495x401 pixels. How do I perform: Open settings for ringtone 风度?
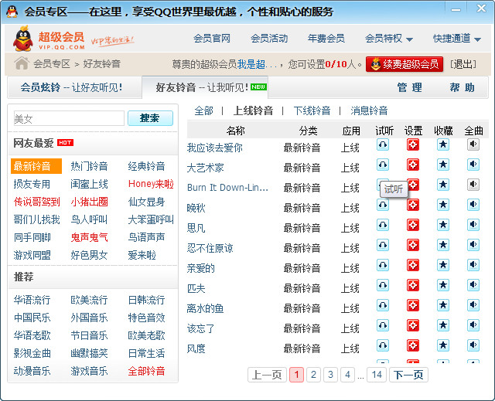[x=413, y=346]
